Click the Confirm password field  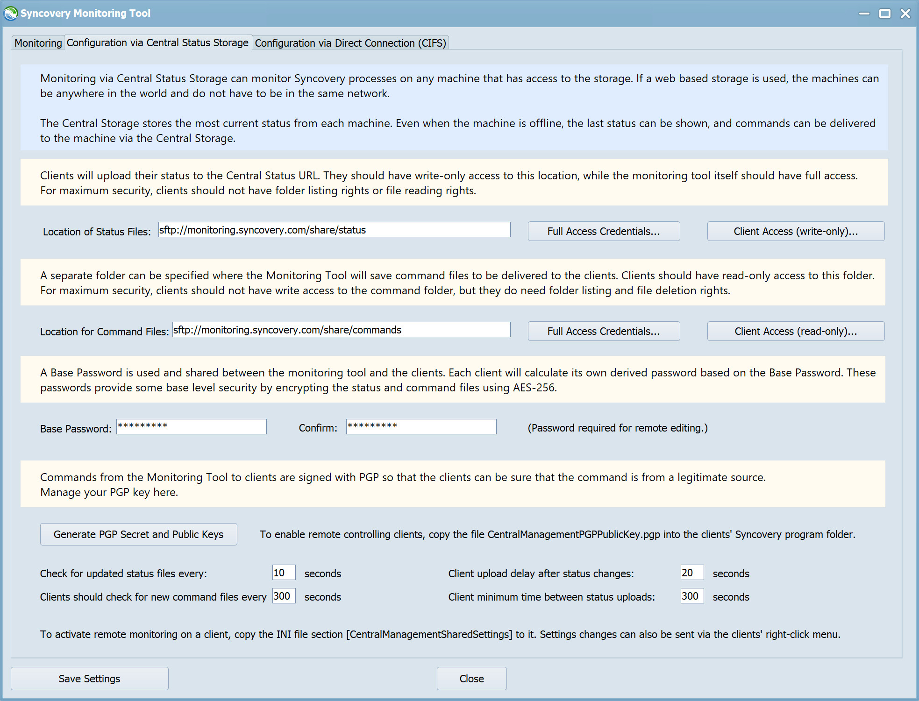(420, 426)
